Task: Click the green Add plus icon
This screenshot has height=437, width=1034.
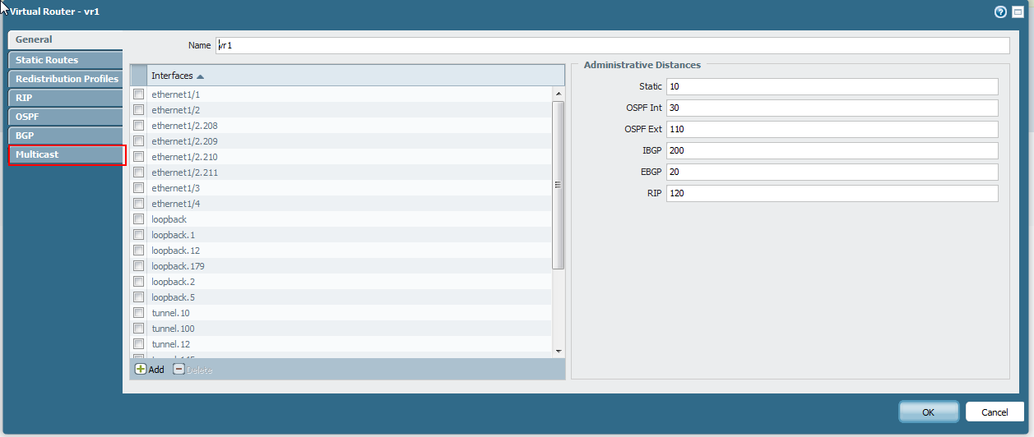Action: pos(141,370)
